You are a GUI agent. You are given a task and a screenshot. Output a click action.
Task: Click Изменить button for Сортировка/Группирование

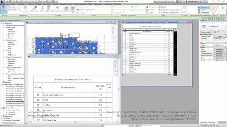220,54
